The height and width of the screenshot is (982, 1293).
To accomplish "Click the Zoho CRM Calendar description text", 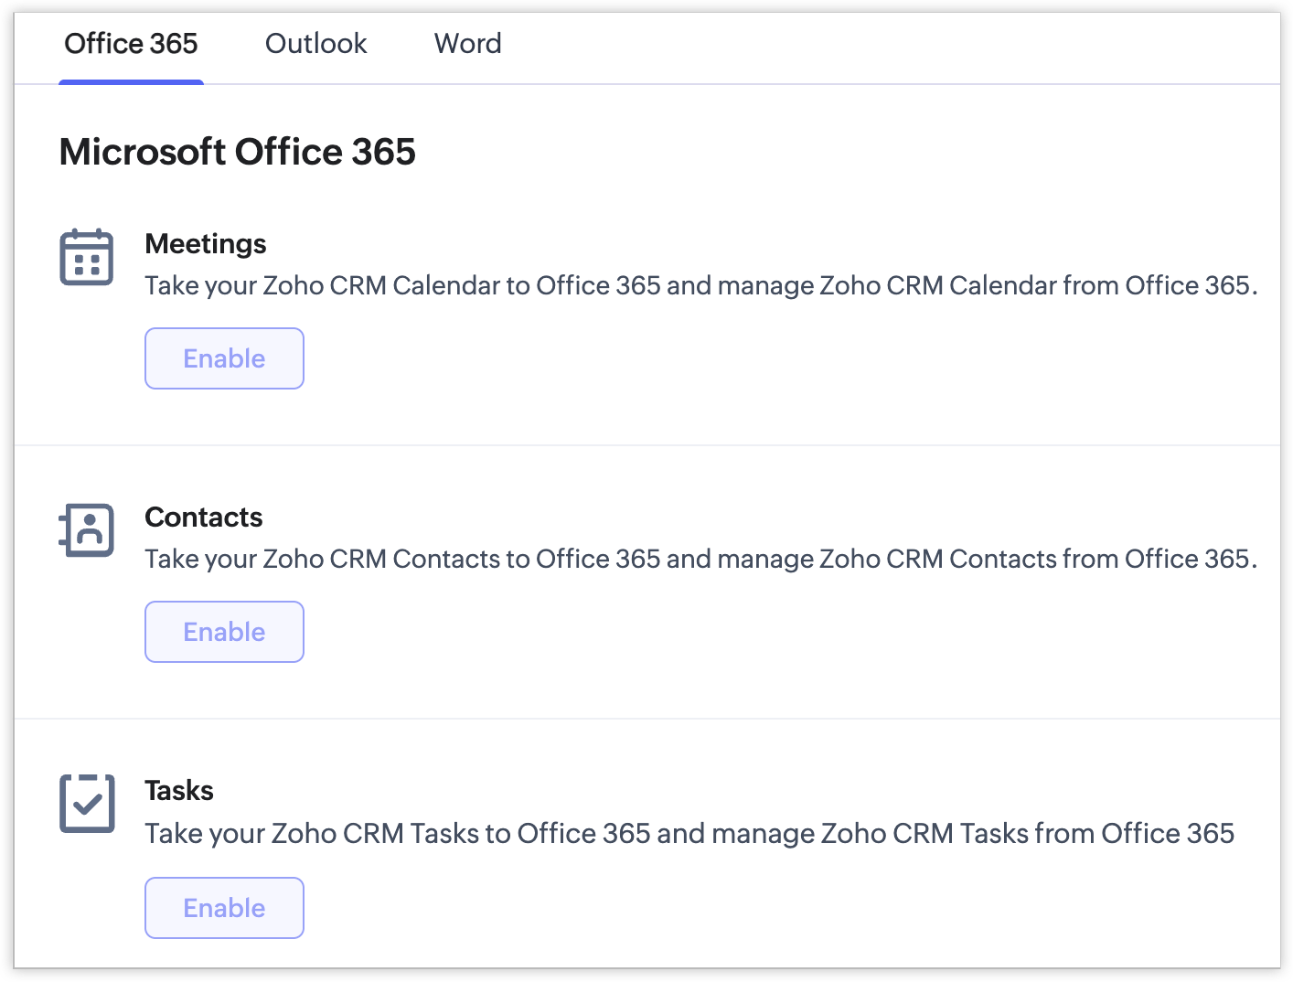I will pyautogui.click(x=700, y=286).
